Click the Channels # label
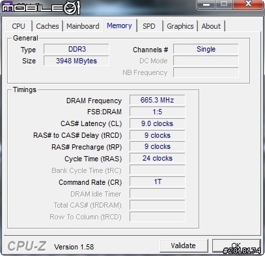265x256 pixels. pyautogui.click(x=150, y=50)
